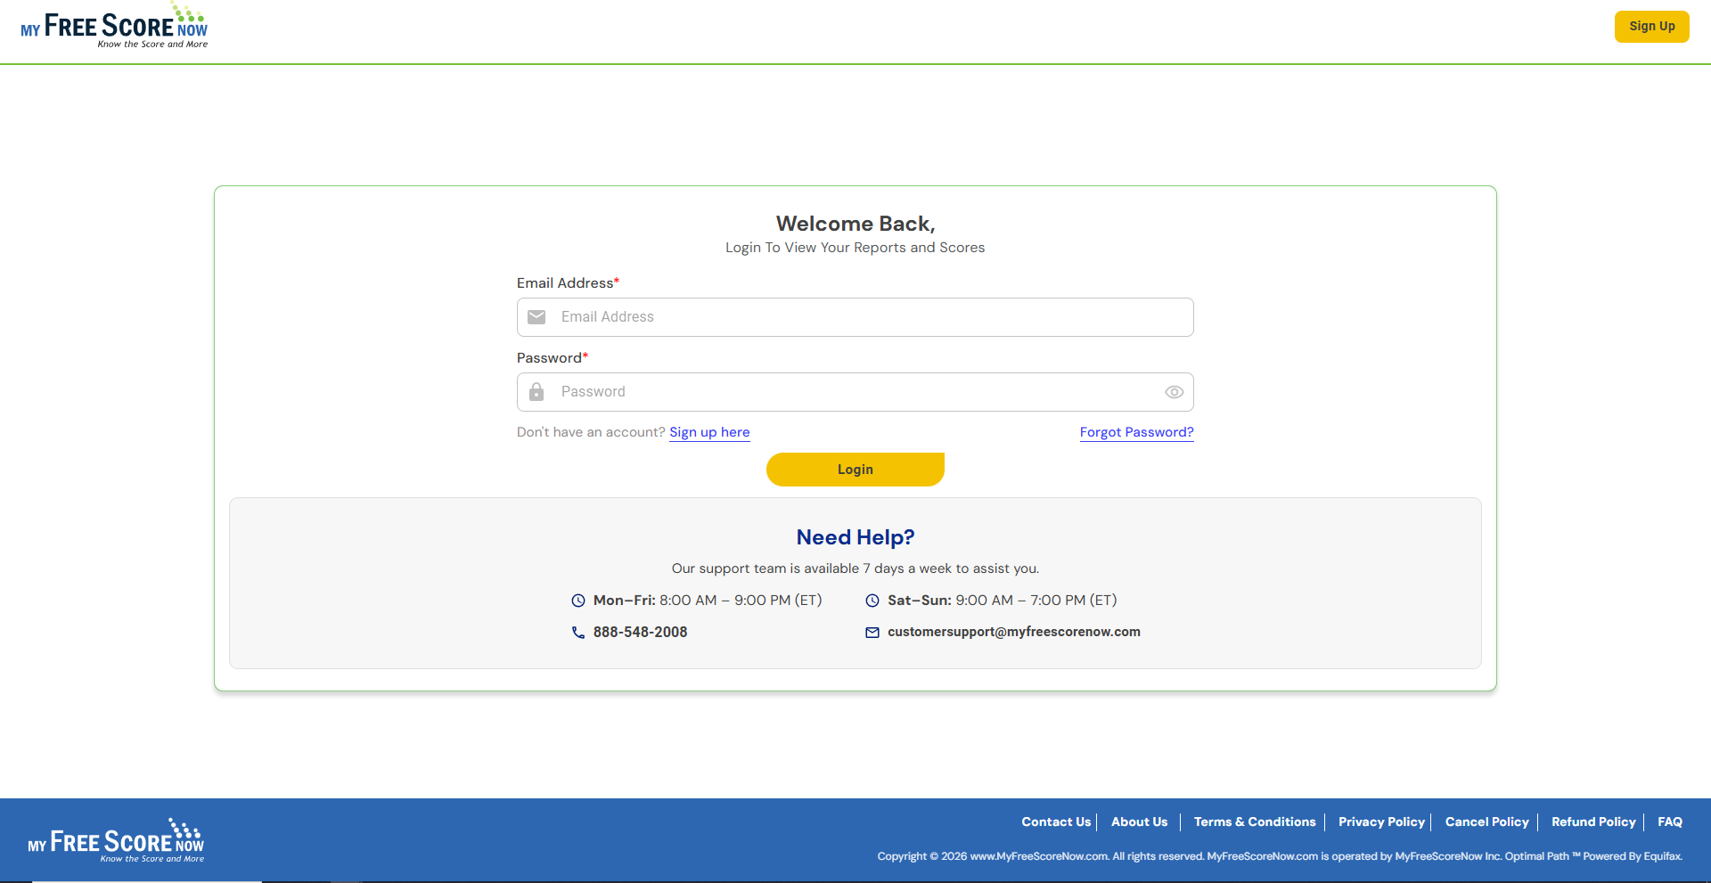Image resolution: width=1711 pixels, height=883 pixels.
Task: Open the FAQ footer link
Action: (x=1670, y=822)
